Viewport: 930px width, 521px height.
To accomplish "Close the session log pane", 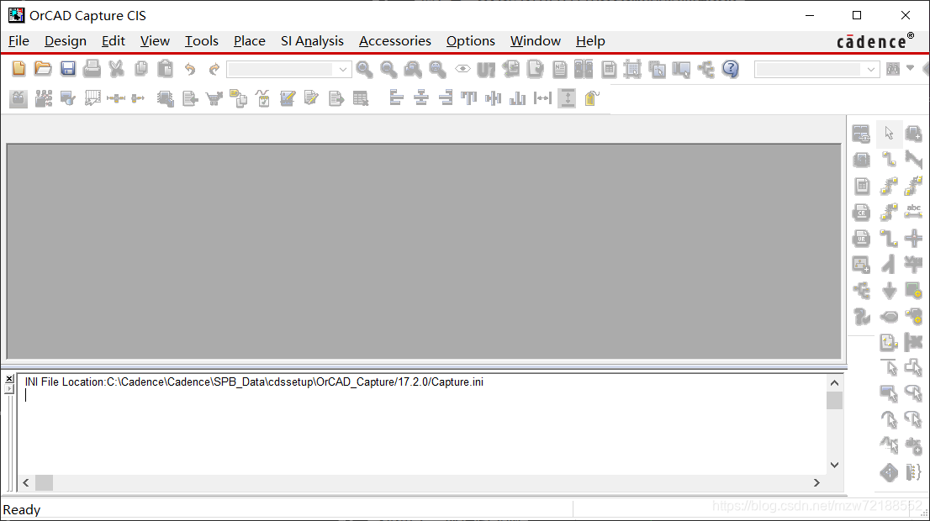I will (9, 379).
